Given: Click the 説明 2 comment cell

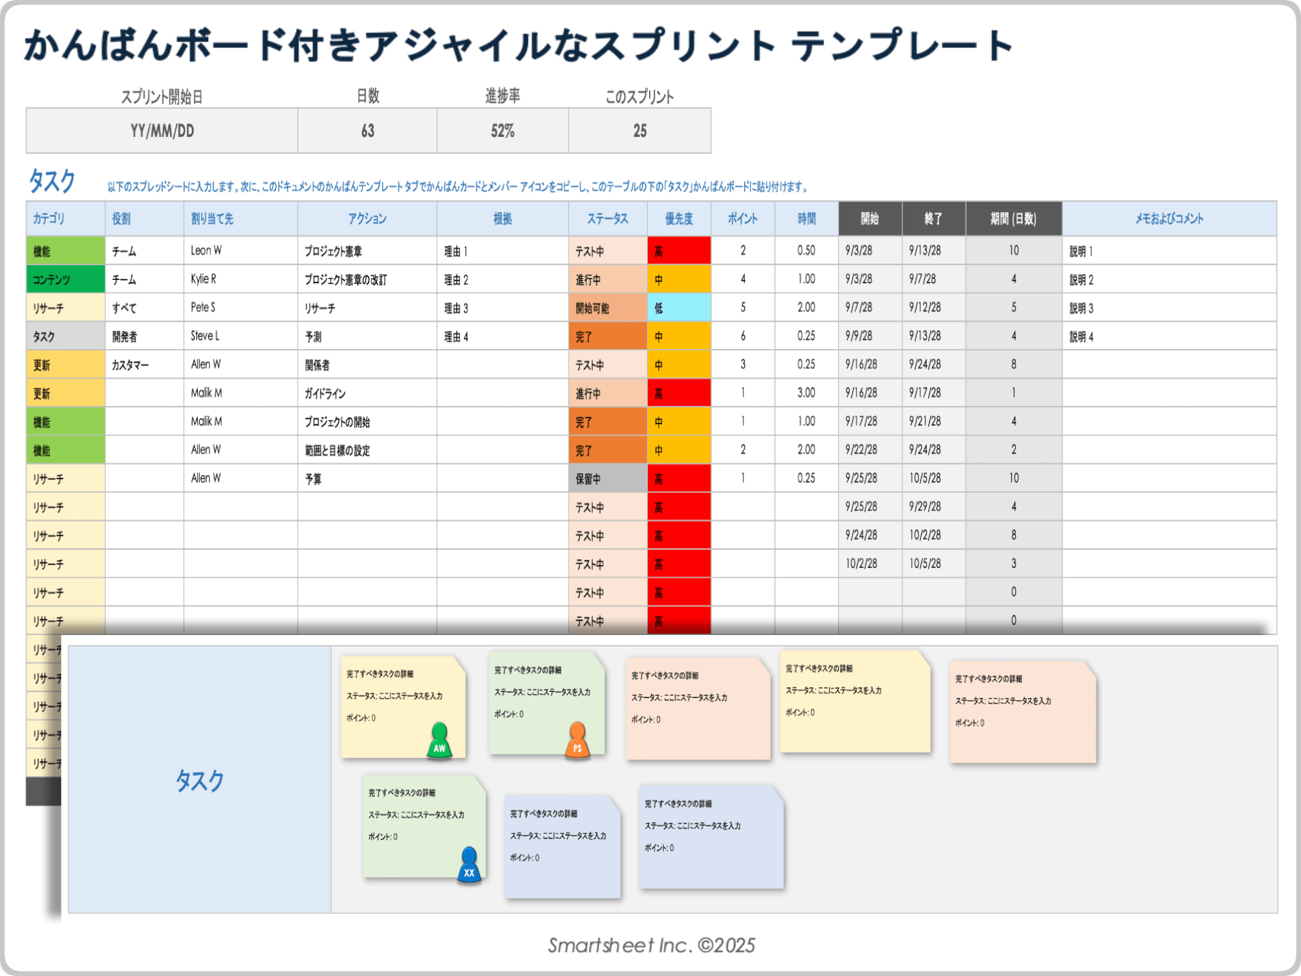Looking at the screenshot, I should tap(1170, 279).
